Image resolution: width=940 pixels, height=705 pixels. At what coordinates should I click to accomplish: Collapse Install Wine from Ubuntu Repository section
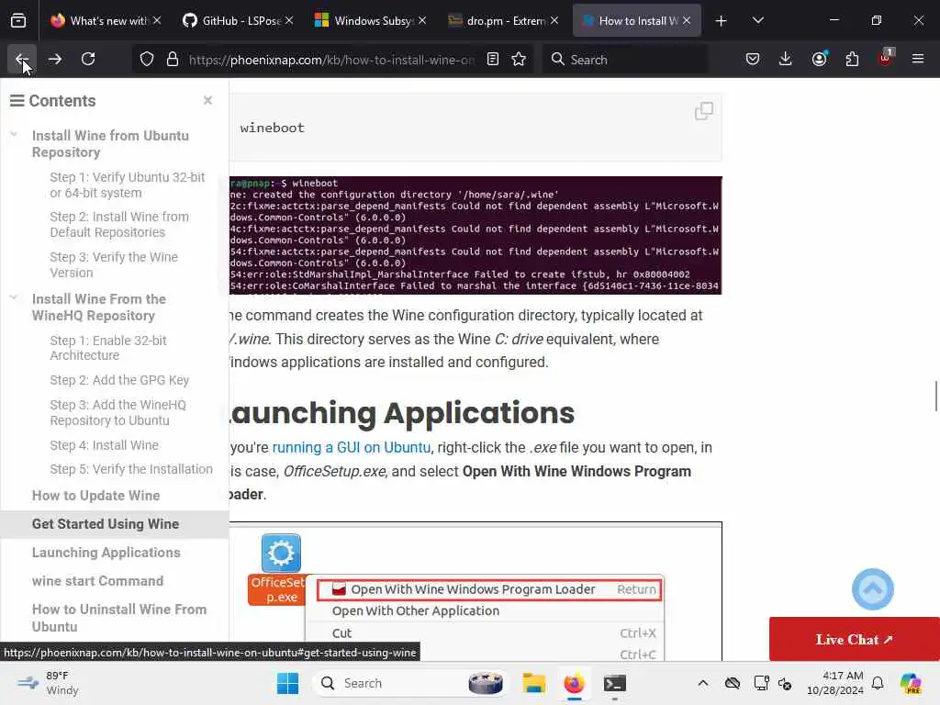click(14, 135)
